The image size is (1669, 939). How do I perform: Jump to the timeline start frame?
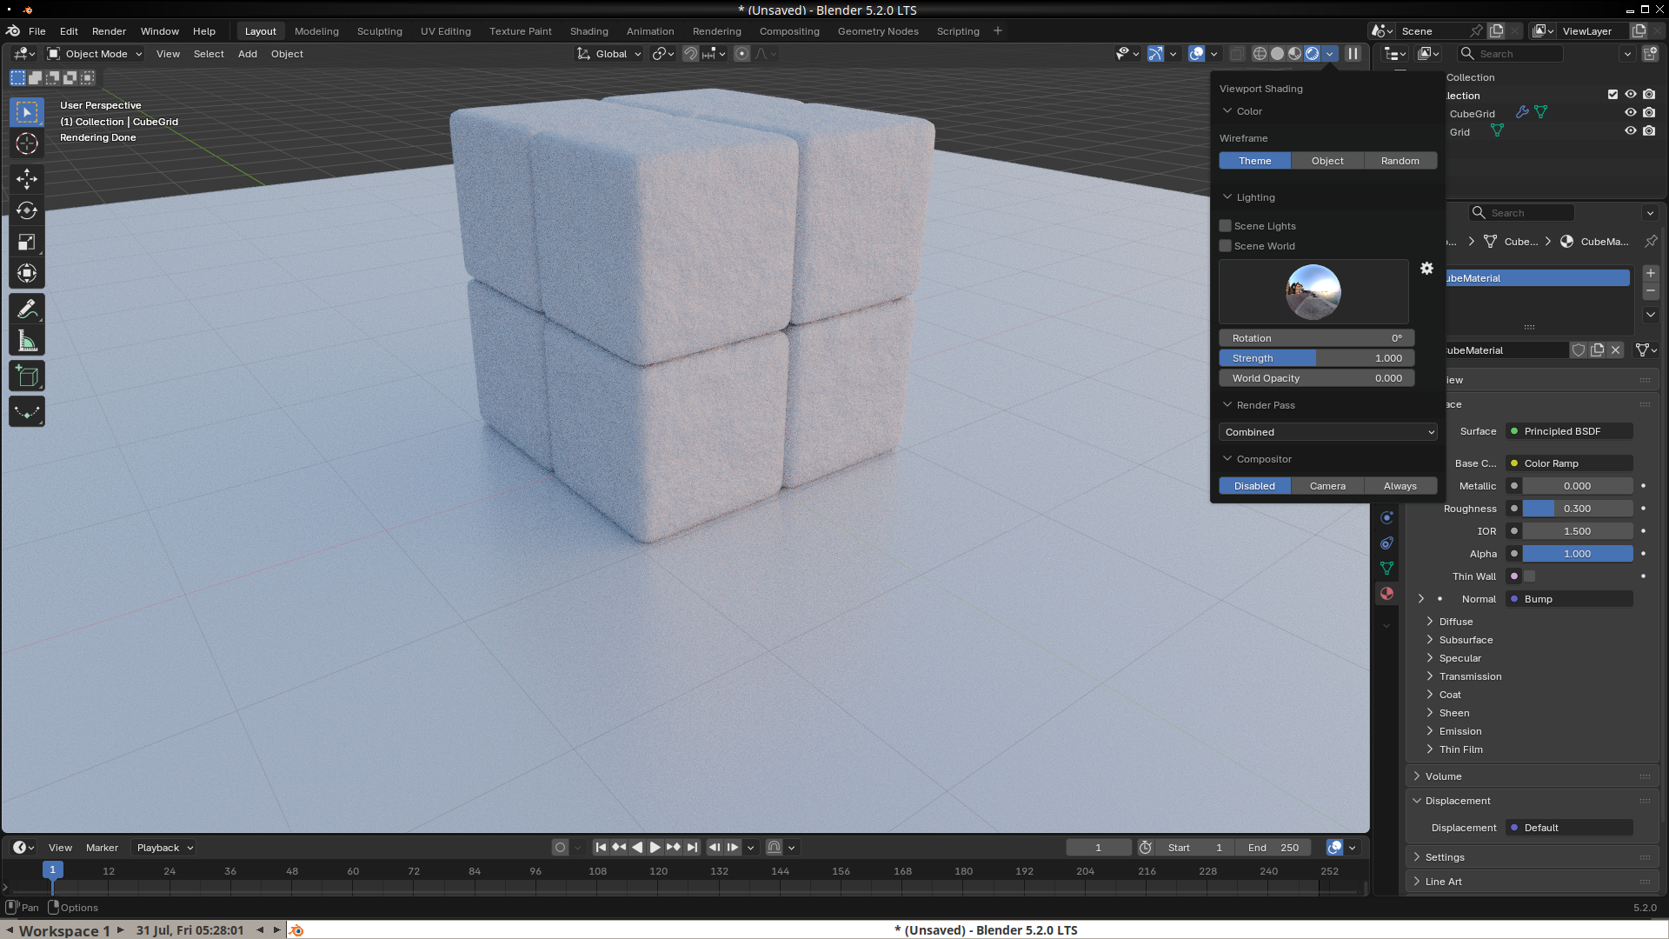[601, 848]
